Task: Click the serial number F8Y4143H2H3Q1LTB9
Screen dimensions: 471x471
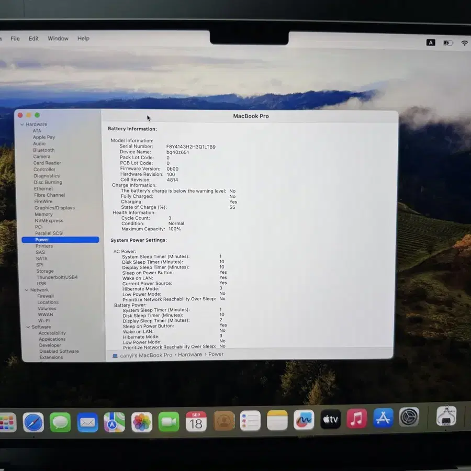Action: point(191,147)
